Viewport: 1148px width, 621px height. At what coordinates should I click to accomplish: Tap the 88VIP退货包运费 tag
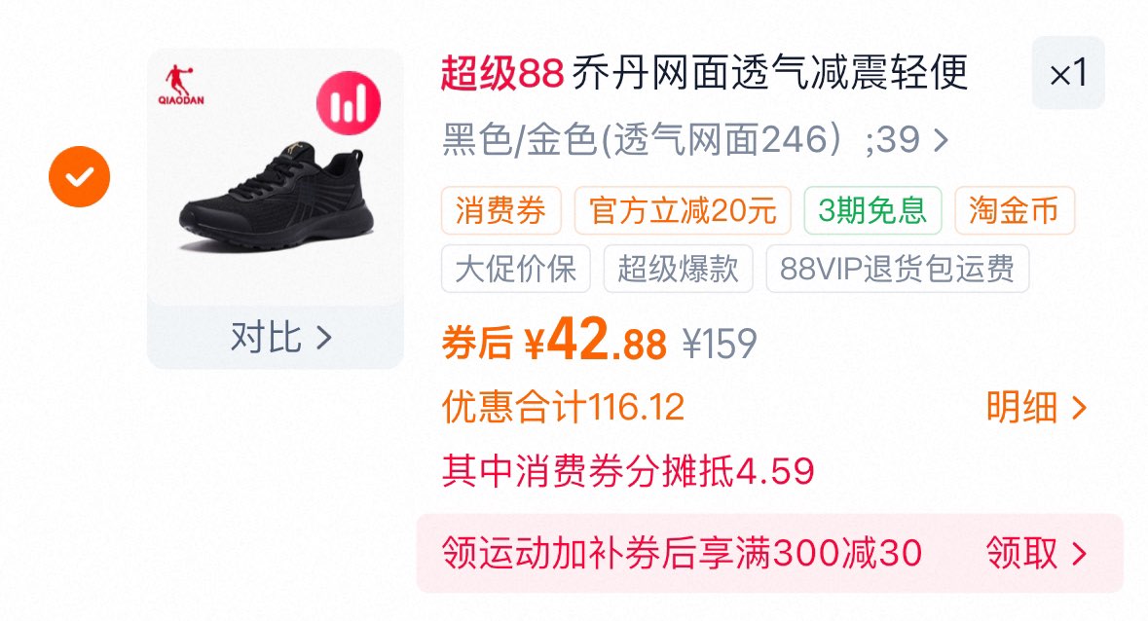[x=898, y=269]
